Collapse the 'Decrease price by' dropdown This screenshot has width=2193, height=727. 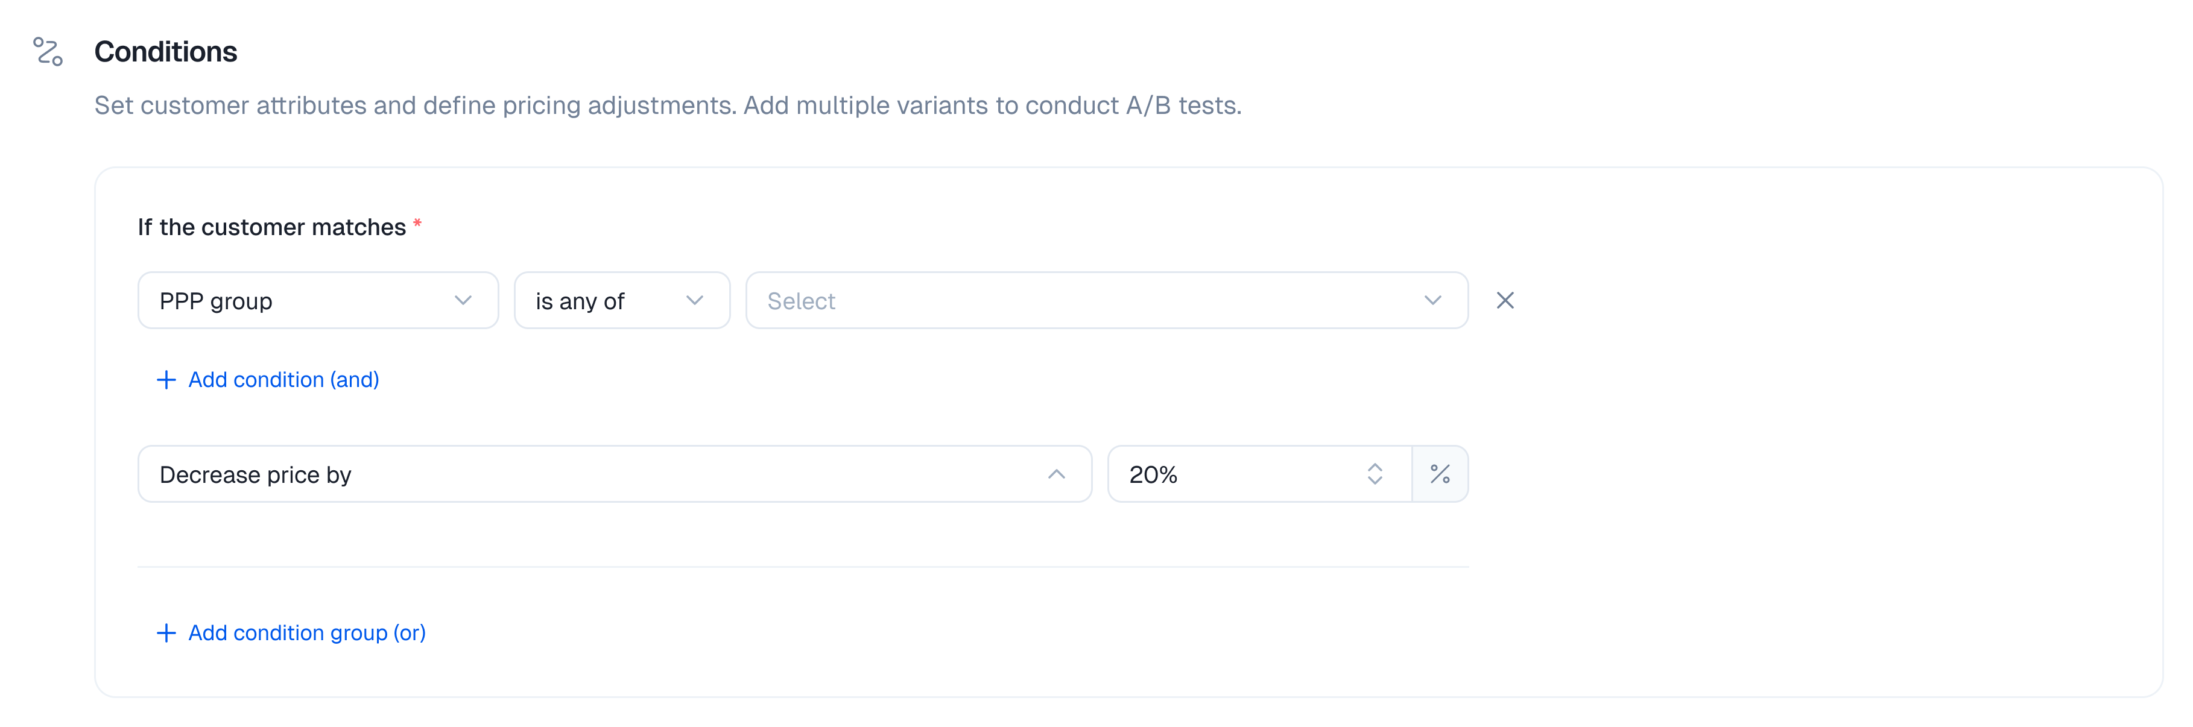click(x=596, y=474)
